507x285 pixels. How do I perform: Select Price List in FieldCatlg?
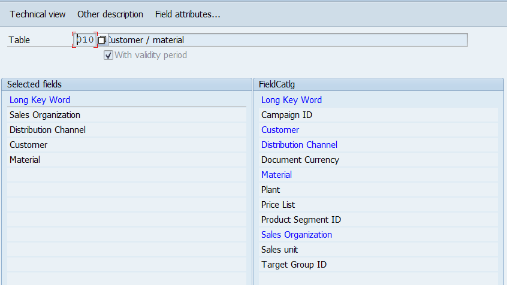[x=378, y=205]
